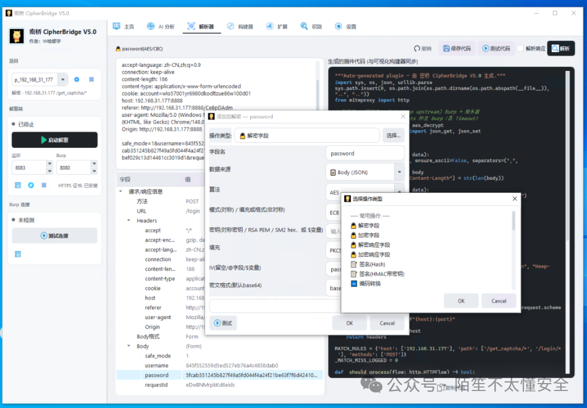This screenshot has width=587, height=408.
Task: Collapse the Headers tree node
Action: pyautogui.click(x=129, y=220)
